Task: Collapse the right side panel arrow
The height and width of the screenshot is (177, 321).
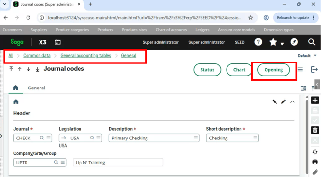Action: coord(317,85)
